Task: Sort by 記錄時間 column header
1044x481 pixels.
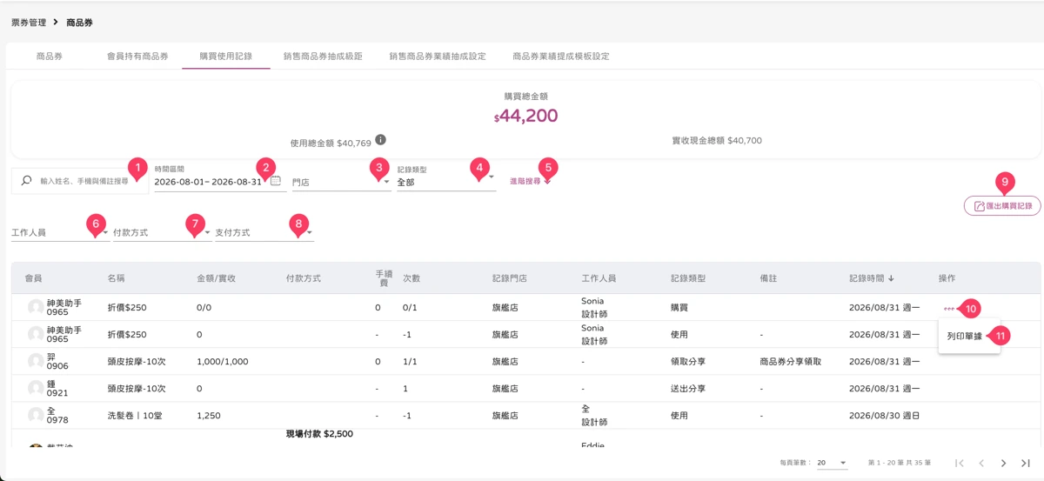Action: (872, 278)
